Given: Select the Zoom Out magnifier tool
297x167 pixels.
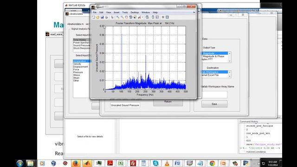Looking at the screenshot, I should tap(122, 17).
